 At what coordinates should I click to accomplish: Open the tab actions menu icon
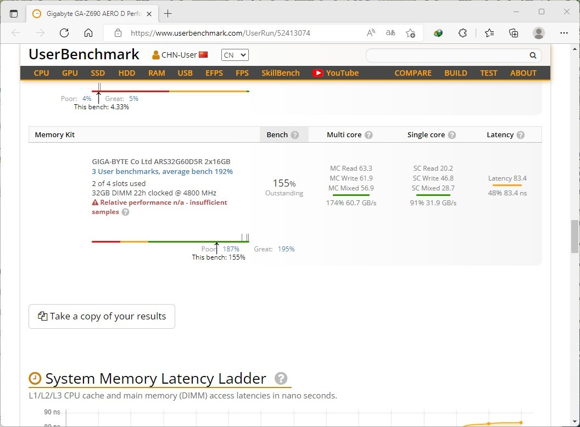(14, 14)
